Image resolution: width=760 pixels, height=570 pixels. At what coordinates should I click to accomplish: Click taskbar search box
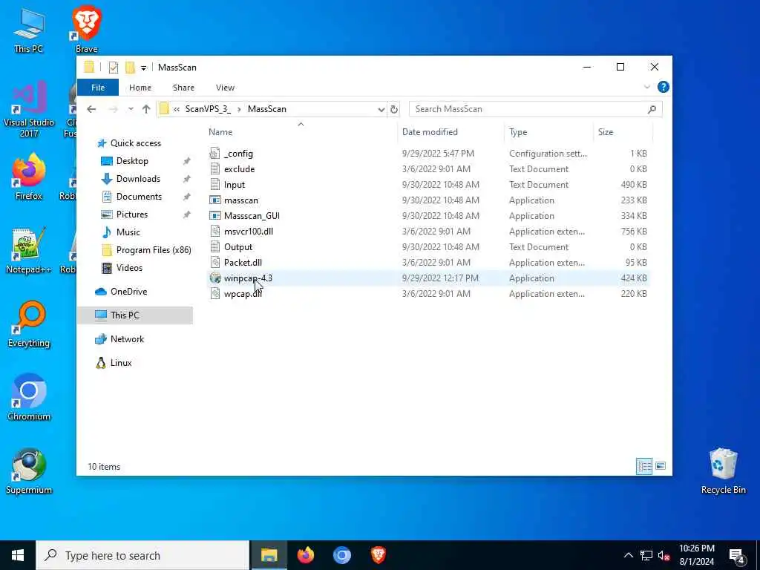(142, 555)
